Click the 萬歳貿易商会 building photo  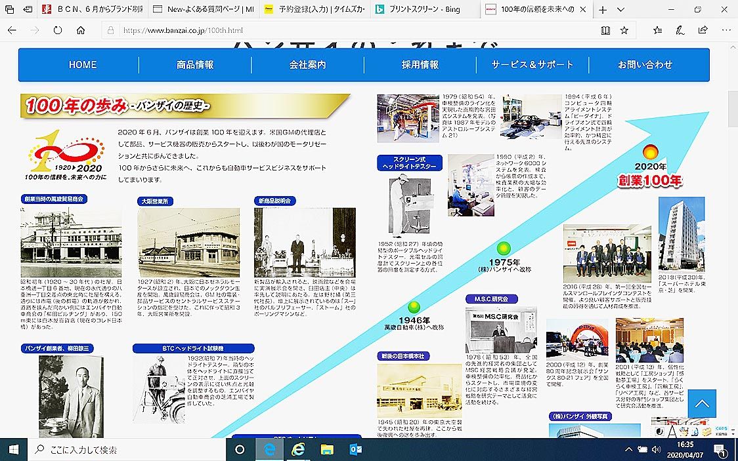tap(71, 242)
